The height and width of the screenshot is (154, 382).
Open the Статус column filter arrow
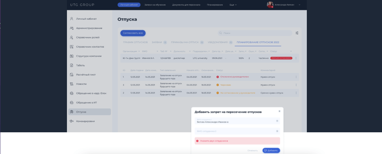[291, 51]
